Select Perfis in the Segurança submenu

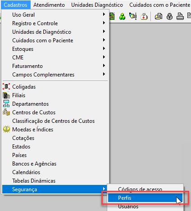(x=145, y=198)
